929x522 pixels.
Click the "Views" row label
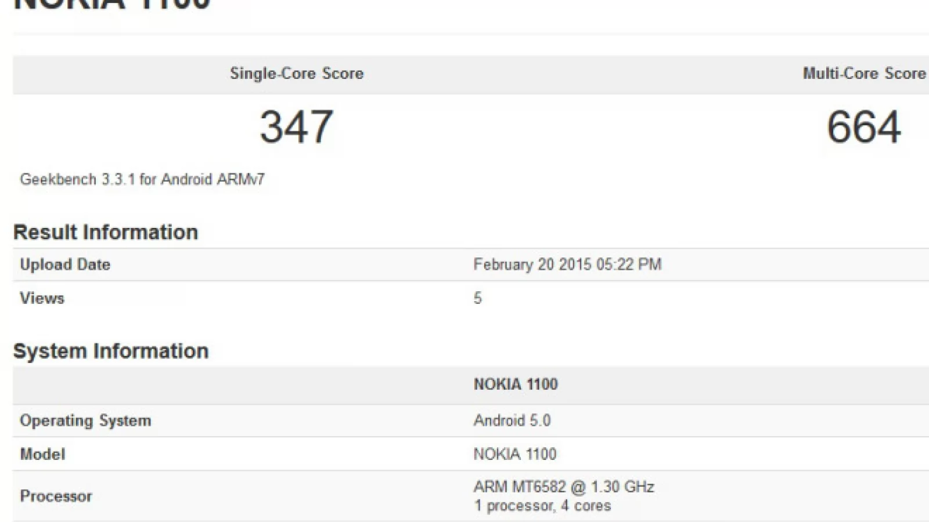(x=42, y=298)
